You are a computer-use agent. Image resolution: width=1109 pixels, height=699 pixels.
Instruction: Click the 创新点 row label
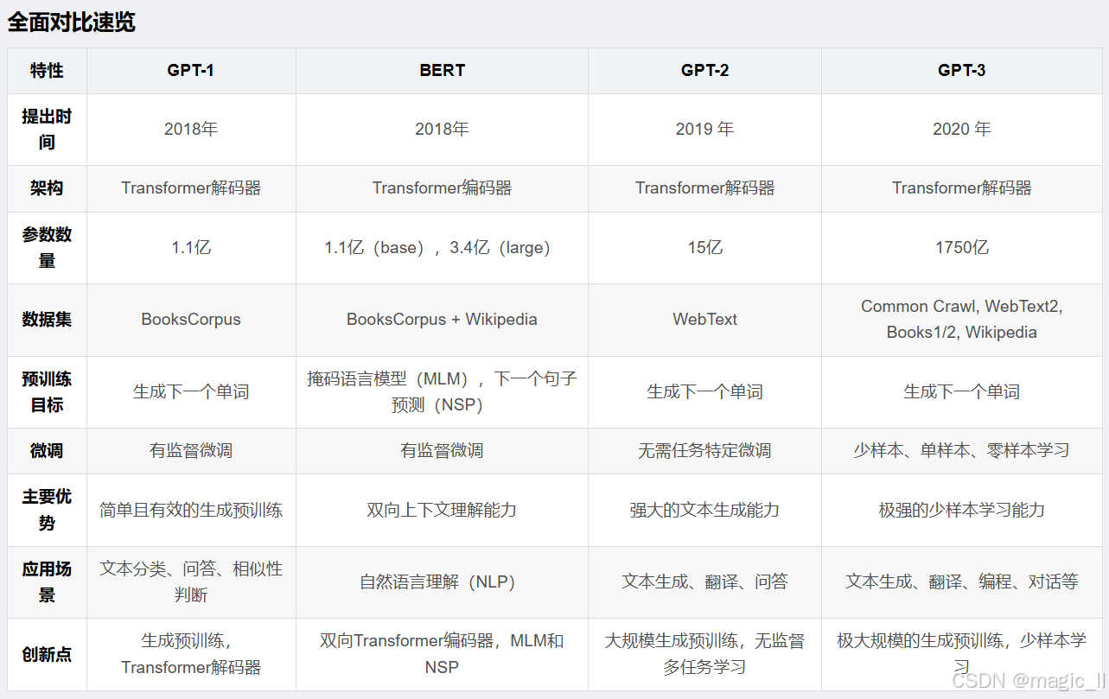coord(47,655)
